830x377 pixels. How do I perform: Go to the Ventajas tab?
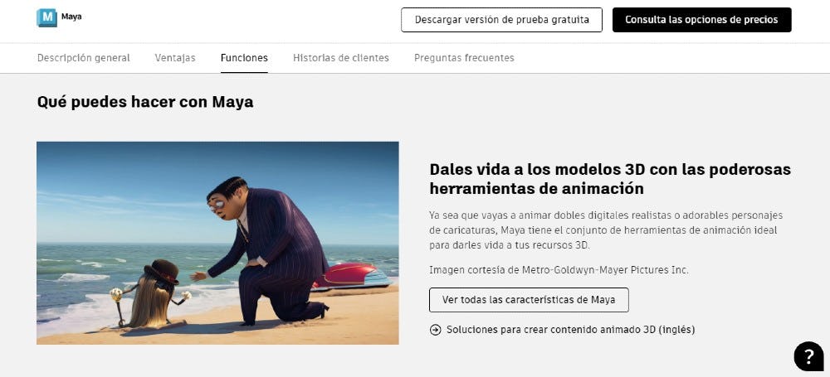click(x=174, y=58)
